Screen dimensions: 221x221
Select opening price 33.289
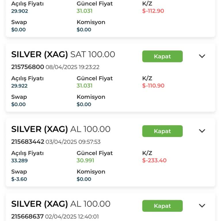click(x=20, y=161)
